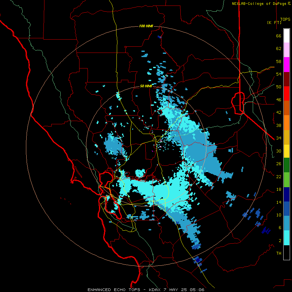The height and width of the screenshot is (292, 292).
Task: Click the black TH legend swatch
Action: [286, 252]
